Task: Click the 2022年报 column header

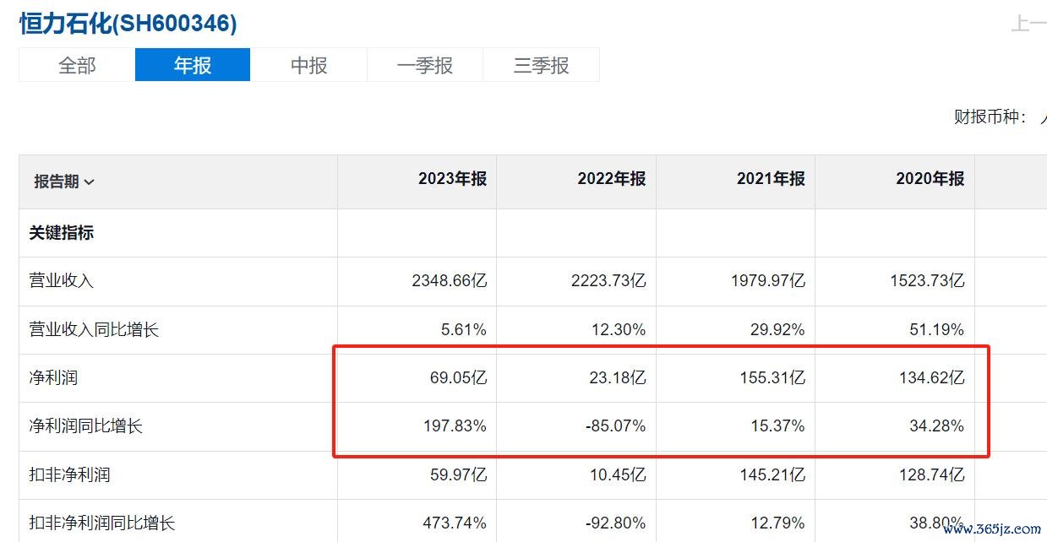Action: [x=612, y=179]
